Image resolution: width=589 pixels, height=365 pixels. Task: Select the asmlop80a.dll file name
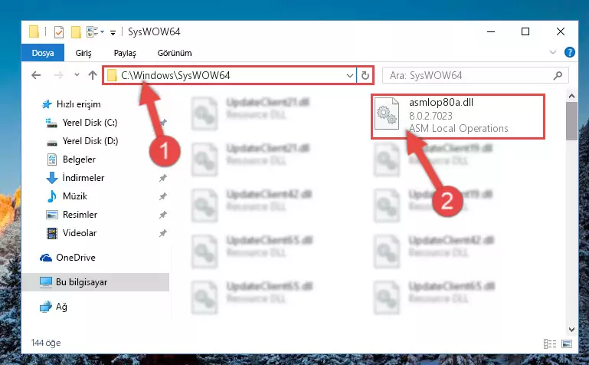click(x=441, y=103)
